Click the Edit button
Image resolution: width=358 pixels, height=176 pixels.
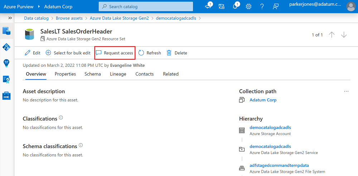pos(33,53)
